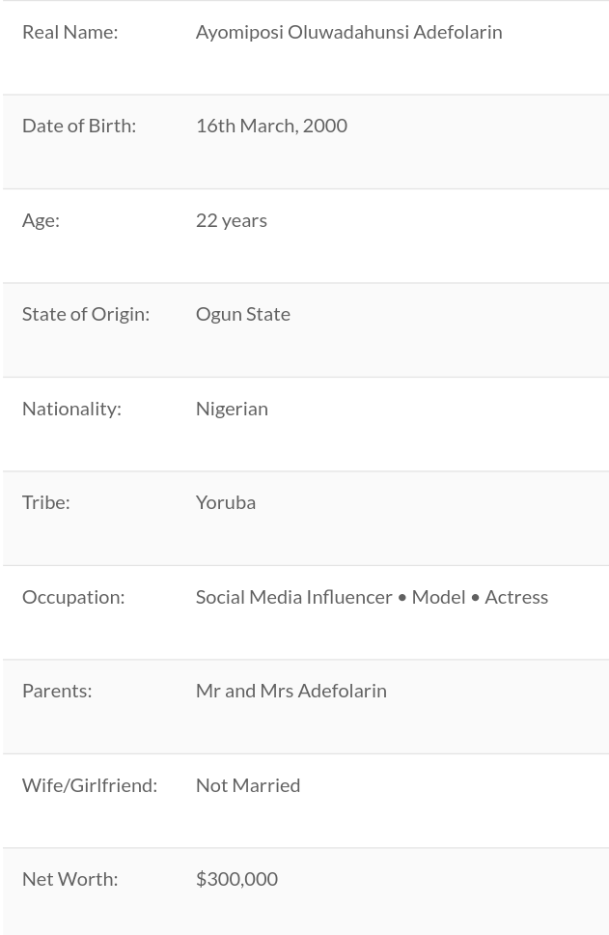Click the Ogun State value
This screenshot has height=935, width=609.
[x=243, y=314]
